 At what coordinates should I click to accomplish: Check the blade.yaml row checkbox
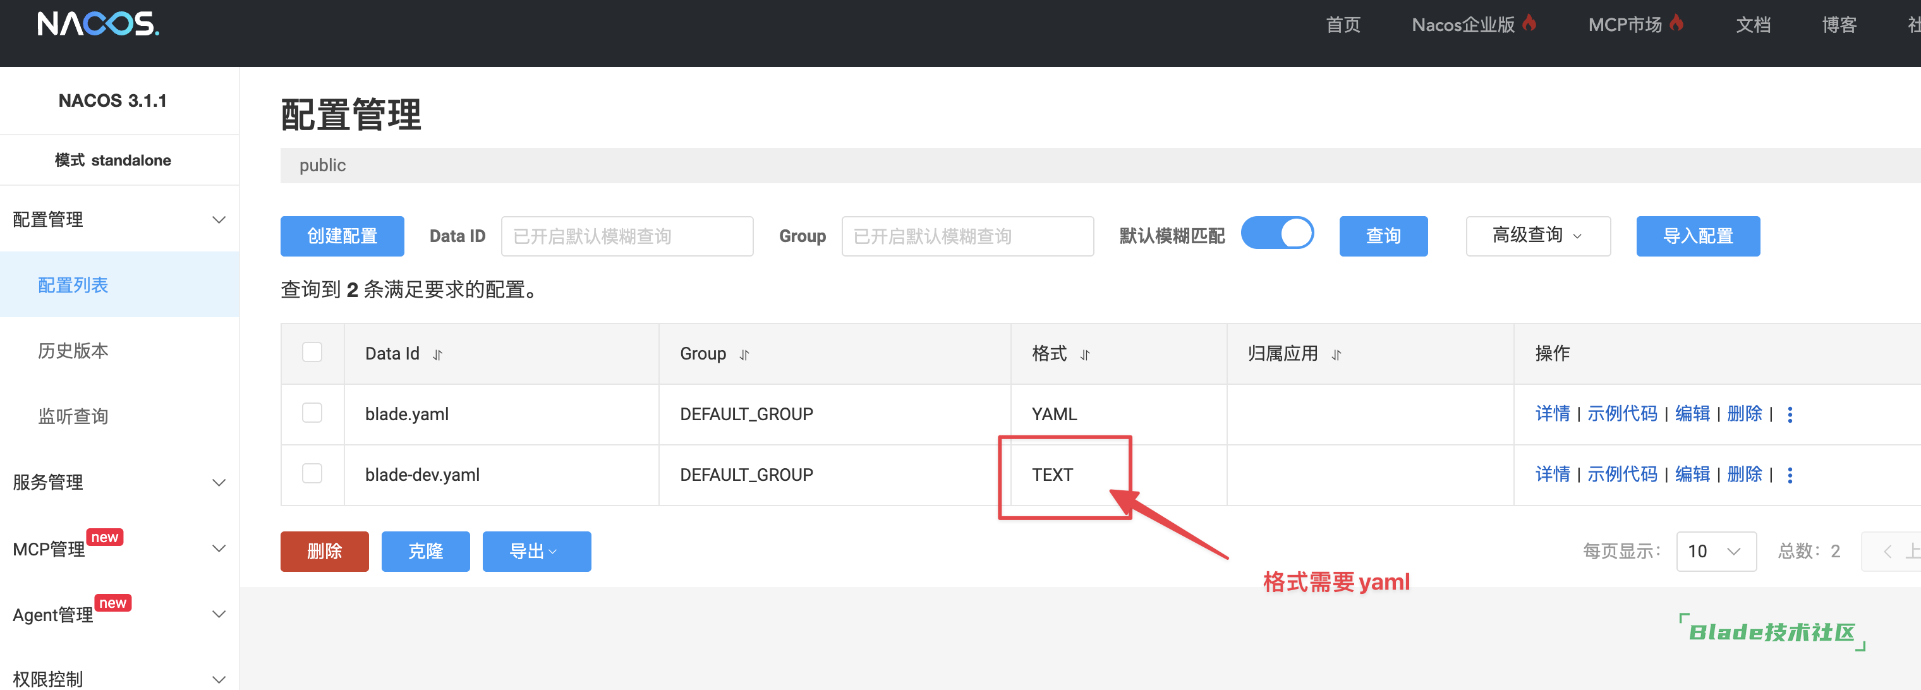click(312, 413)
